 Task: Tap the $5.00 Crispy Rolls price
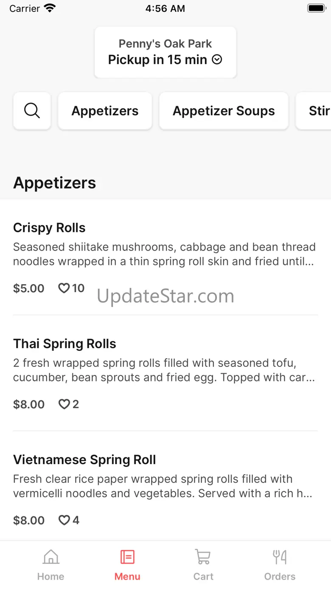click(x=29, y=289)
